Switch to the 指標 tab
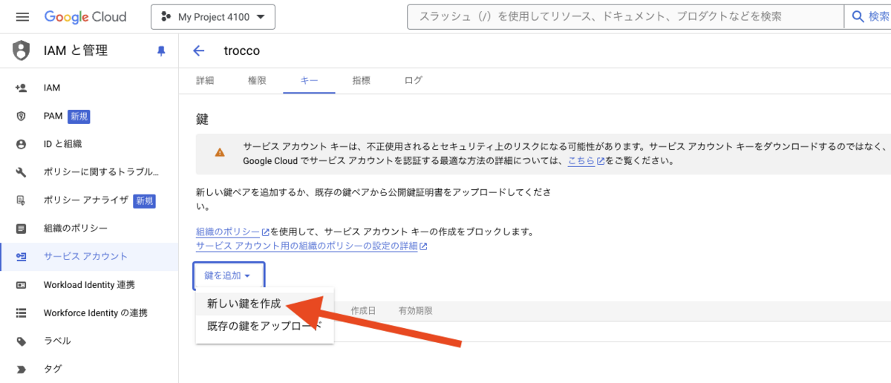The image size is (891, 383). [x=362, y=80]
